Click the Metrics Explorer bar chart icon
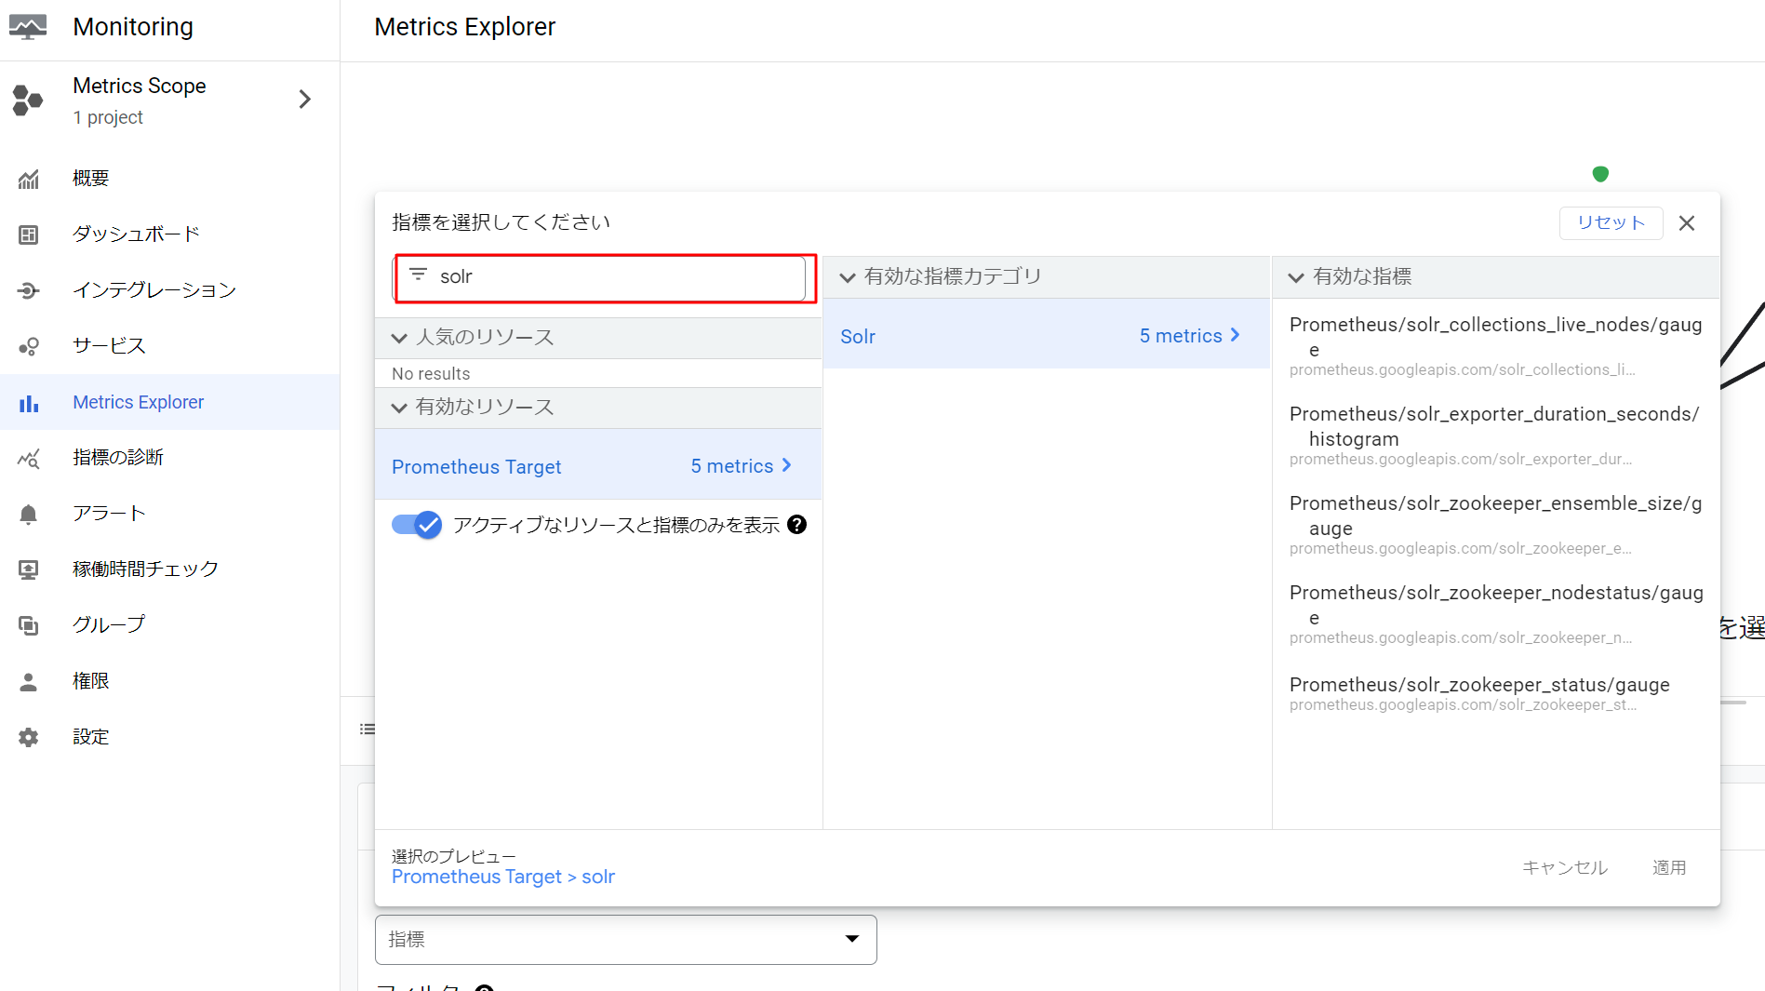This screenshot has width=1765, height=991. click(29, 403)
